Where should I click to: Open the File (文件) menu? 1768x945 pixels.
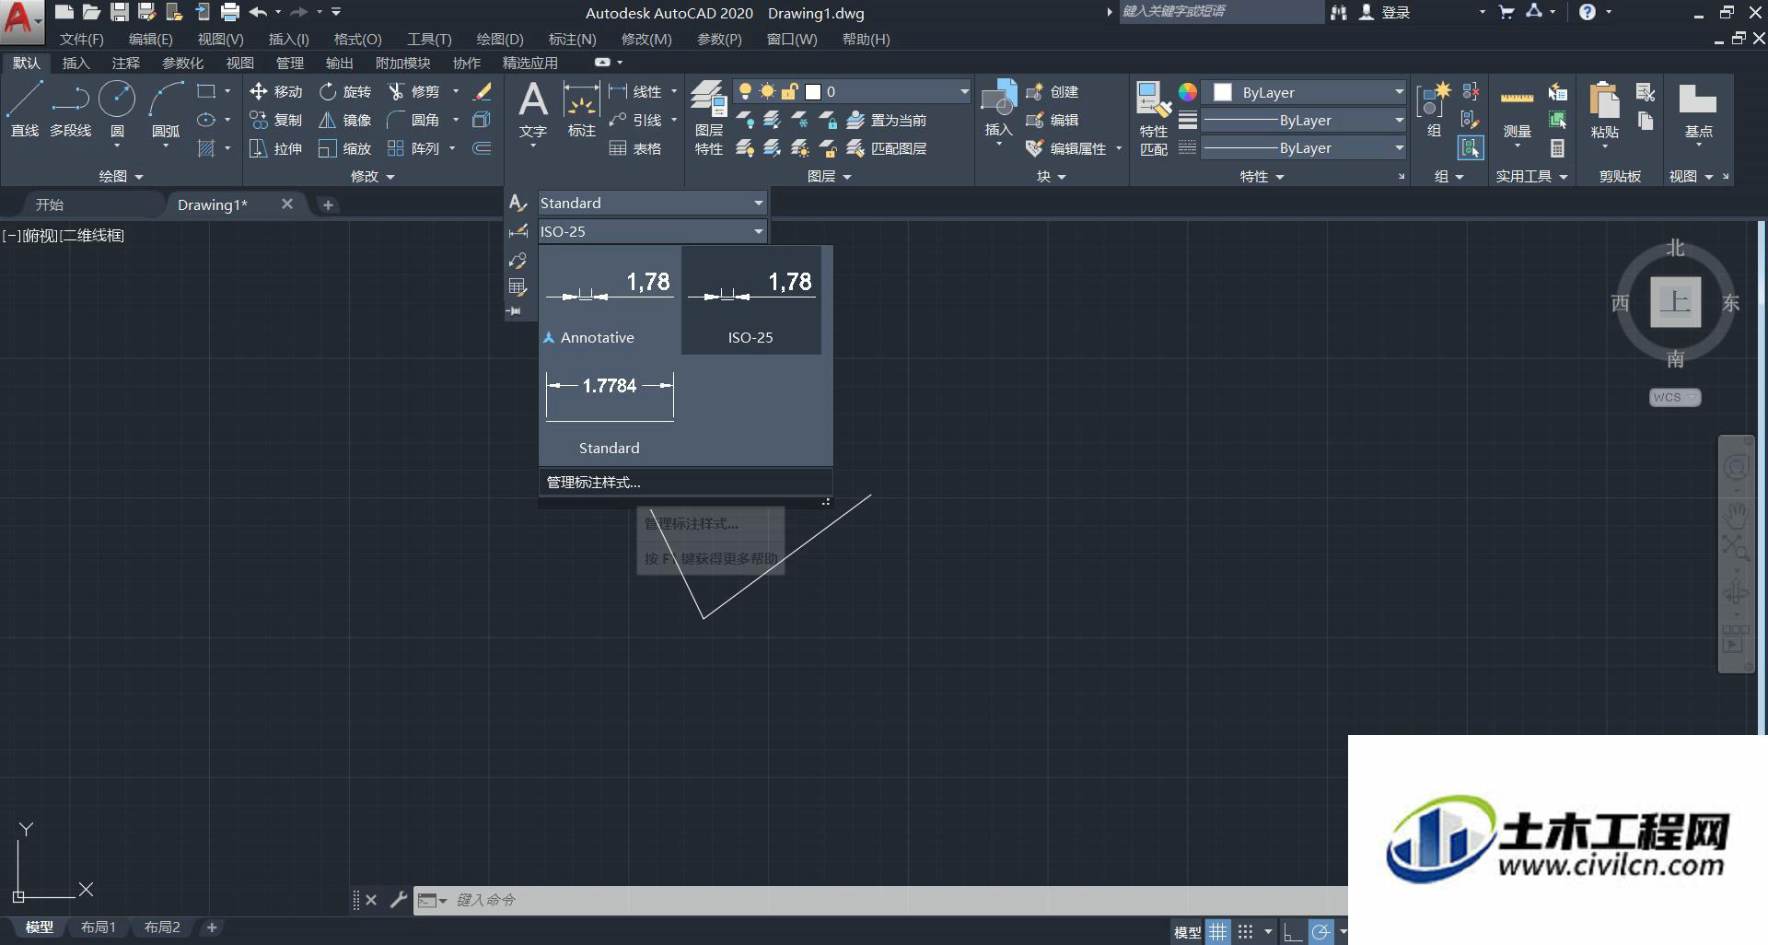coord(81,40)
